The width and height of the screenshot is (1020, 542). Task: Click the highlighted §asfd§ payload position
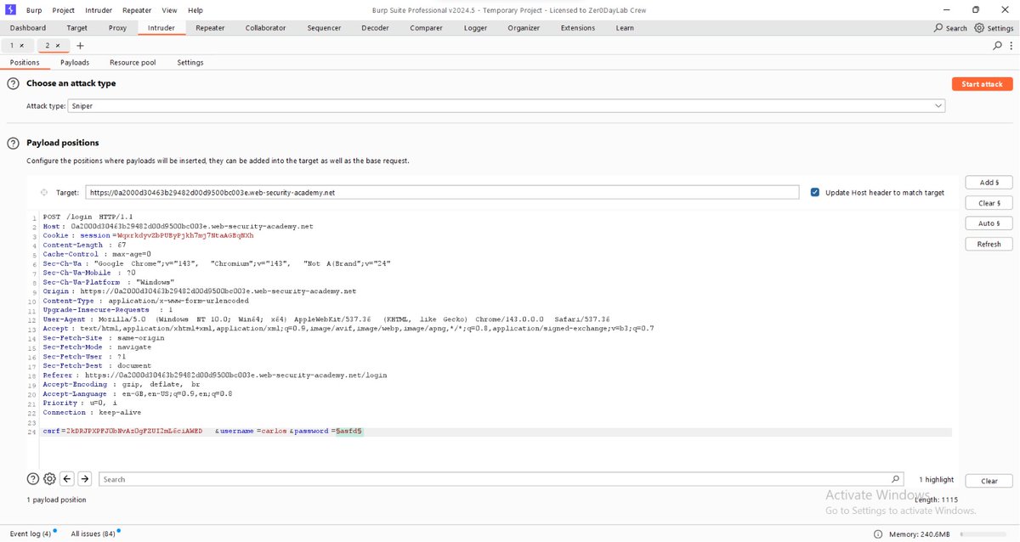coord(349,432)
